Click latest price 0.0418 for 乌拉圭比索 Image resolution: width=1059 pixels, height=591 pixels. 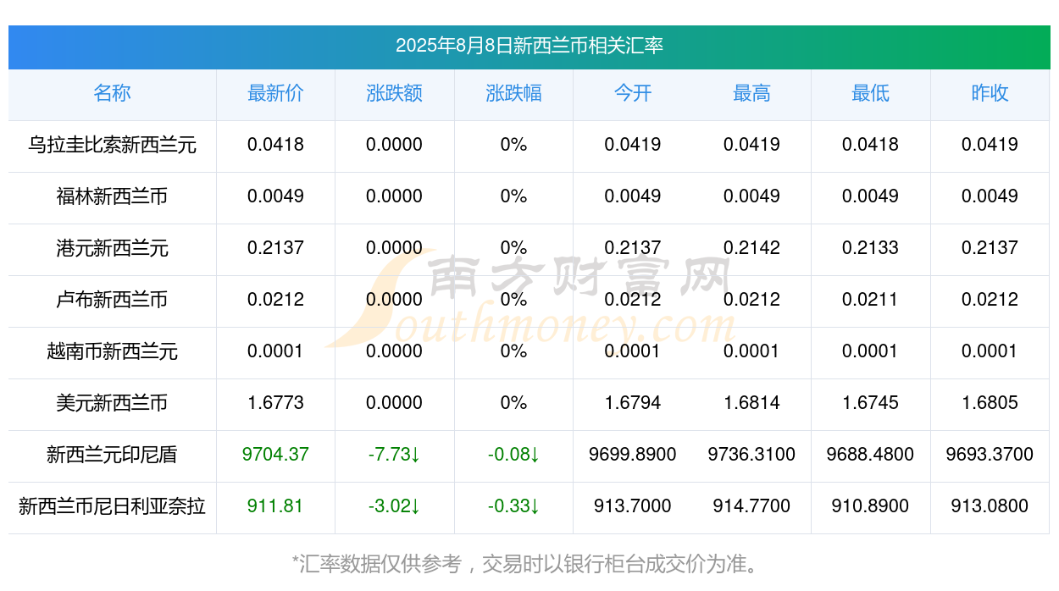275,145
